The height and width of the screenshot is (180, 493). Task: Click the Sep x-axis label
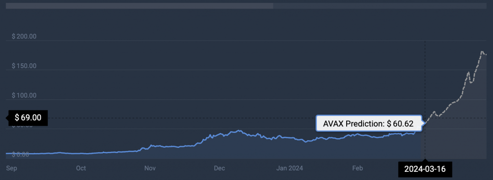pyautogui.click(x=12, y=168)
